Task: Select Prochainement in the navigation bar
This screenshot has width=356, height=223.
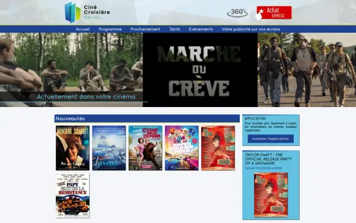Action: pyautogui.click(x=145, y=29)
